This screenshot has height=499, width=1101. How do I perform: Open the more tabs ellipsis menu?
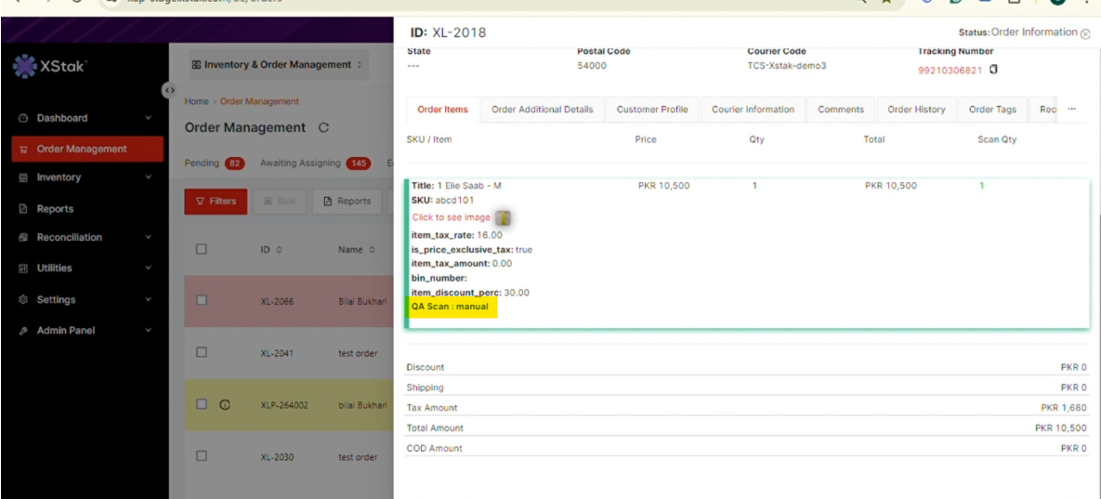click(x=1071, y=110)
